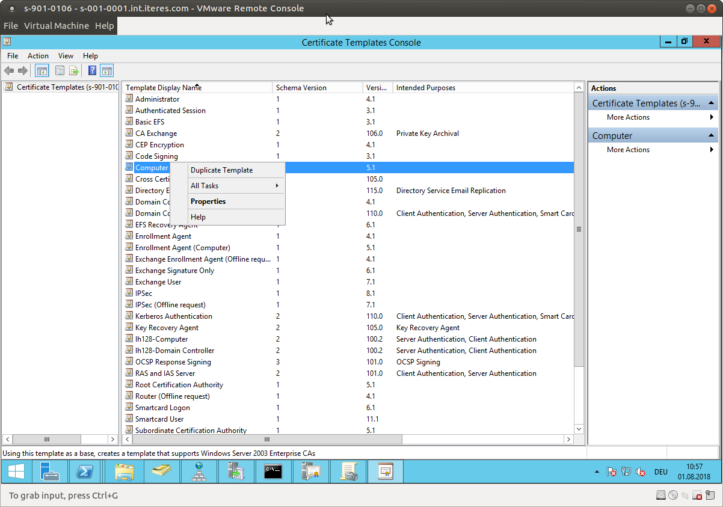Select the Basic EFS template
Screen dimensions: 723x507
[150, 122]
